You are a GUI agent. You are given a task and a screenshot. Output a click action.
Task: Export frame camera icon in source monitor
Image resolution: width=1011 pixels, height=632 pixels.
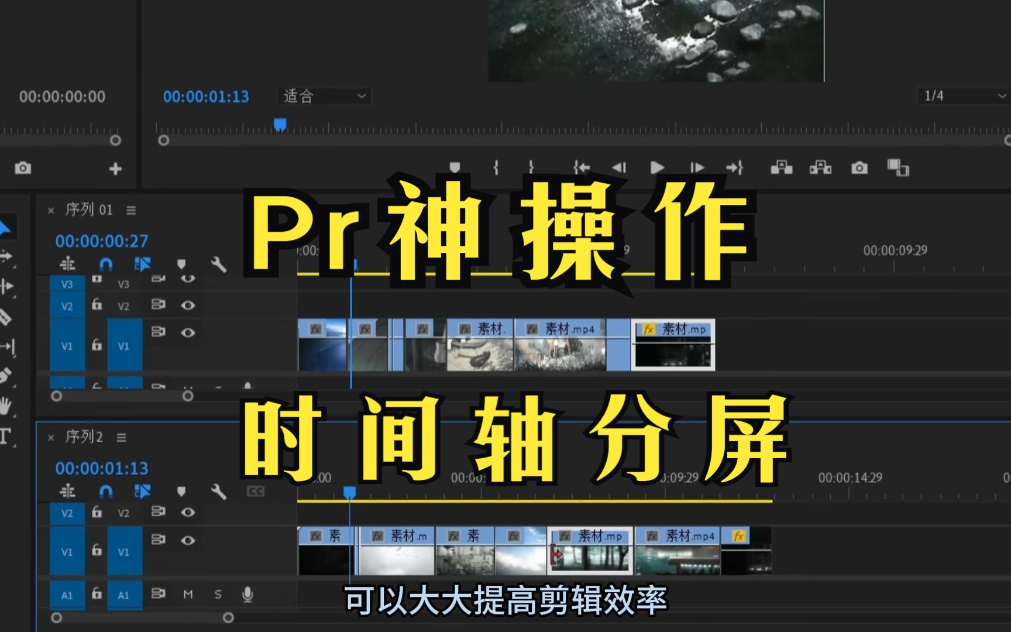click(23, 169)
